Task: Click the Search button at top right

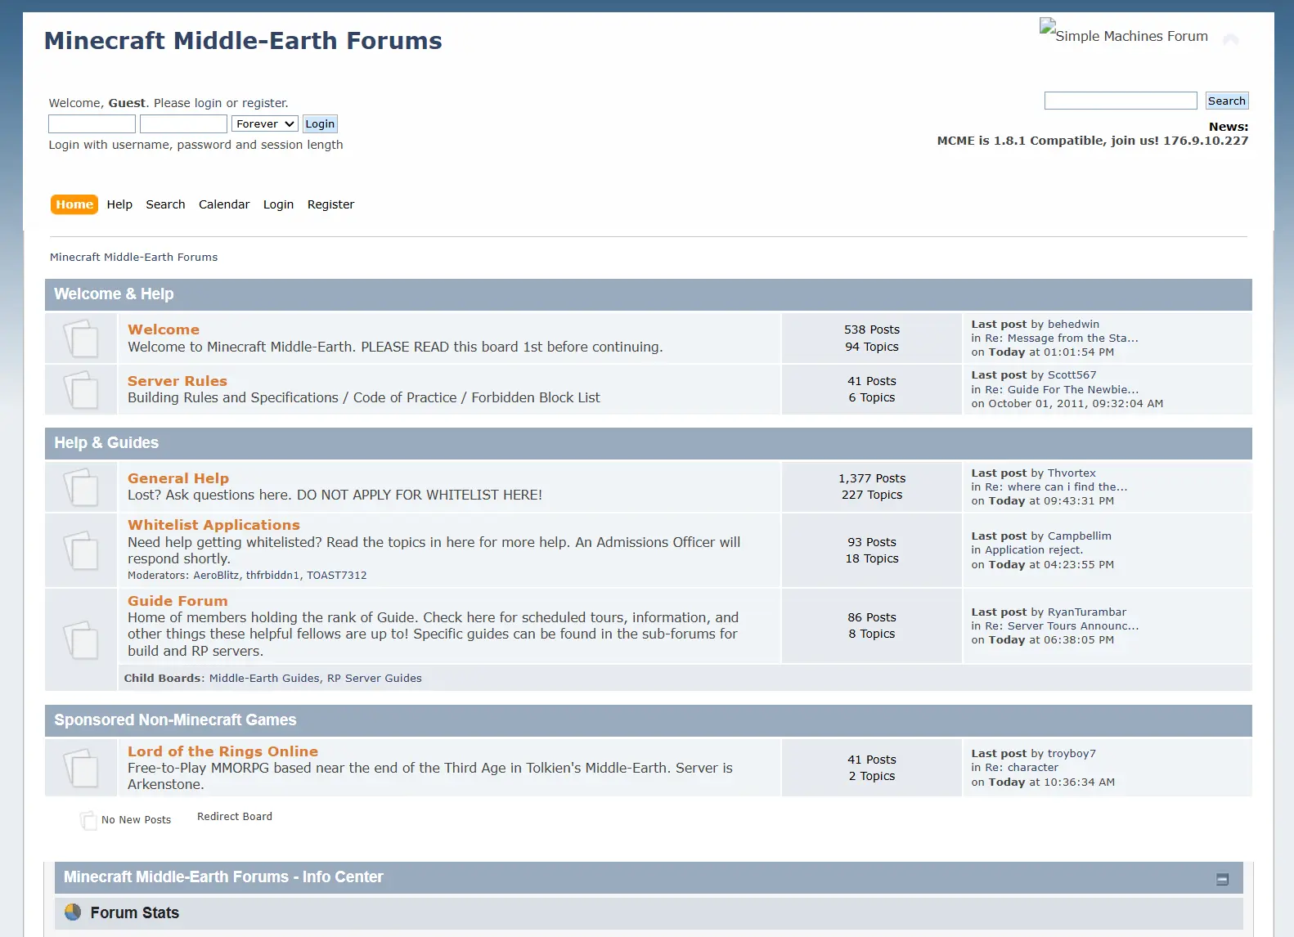Action: pyautogui.click(x=1227, y=101)
